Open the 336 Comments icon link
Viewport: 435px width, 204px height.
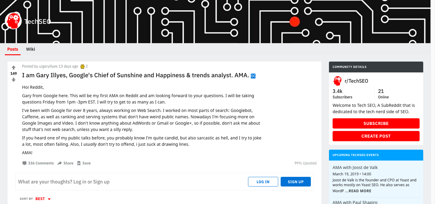24,163
